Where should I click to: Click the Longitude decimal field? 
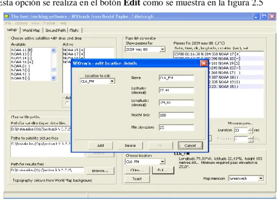(176, 103)
